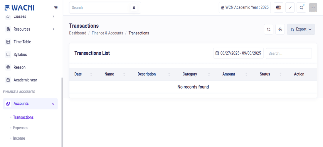
Task: Click the refresh icon button
Action: coord(269,29)
